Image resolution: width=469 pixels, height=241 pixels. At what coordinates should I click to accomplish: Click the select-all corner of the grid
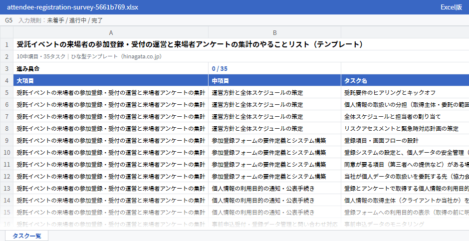[6, 32]
